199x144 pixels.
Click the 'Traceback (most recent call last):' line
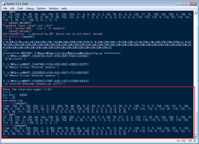pyautogui.click(x=29, y=25)
